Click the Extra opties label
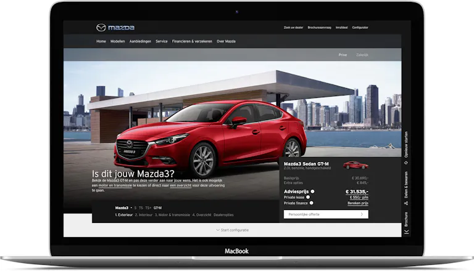The image size is (474, 271). tap(293, 182)
